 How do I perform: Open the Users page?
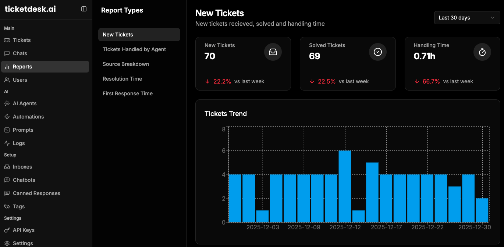[20, 80]
